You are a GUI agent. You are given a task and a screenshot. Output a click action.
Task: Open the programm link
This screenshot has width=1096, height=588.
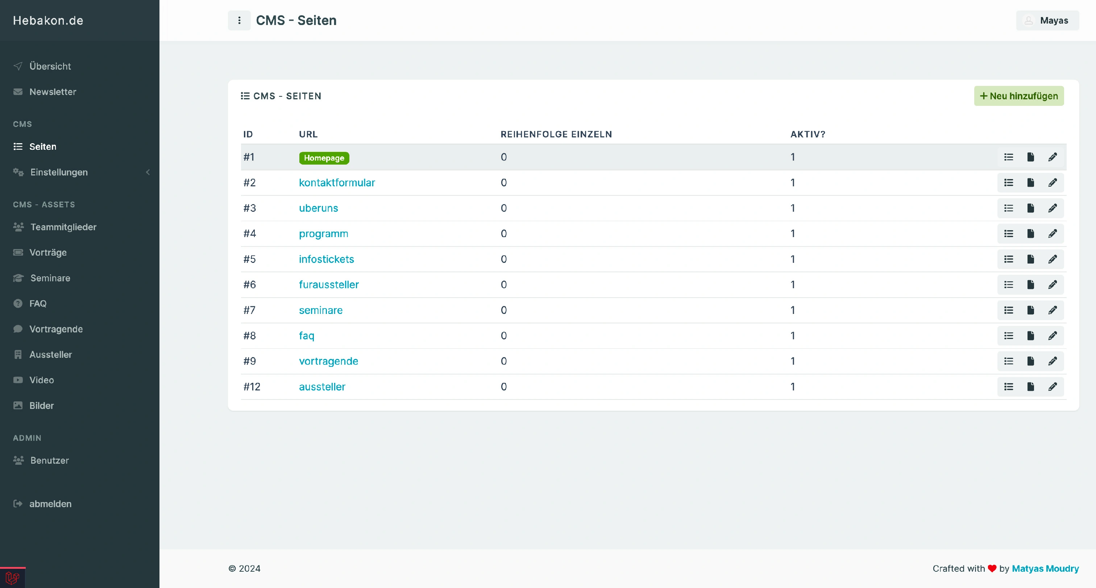pyautogui.click(x=324, y=234)
